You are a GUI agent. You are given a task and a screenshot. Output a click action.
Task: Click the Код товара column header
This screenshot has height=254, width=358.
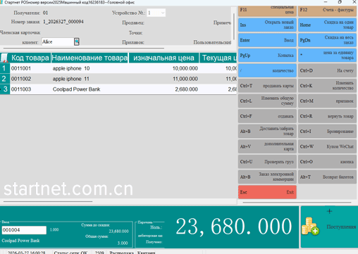30,58
